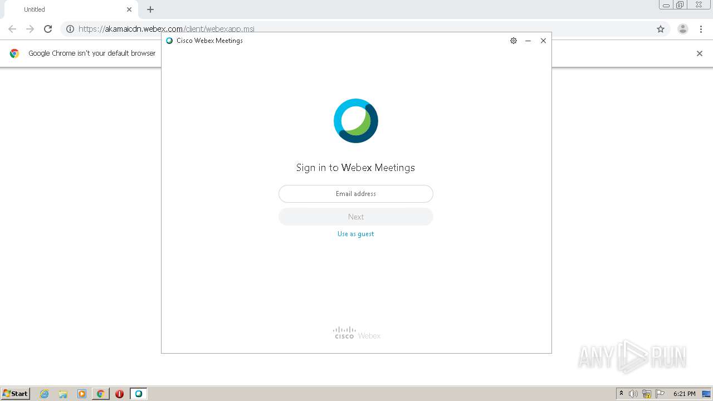
Task: Click the 6:21 PM clock
Action: [684, 394]
